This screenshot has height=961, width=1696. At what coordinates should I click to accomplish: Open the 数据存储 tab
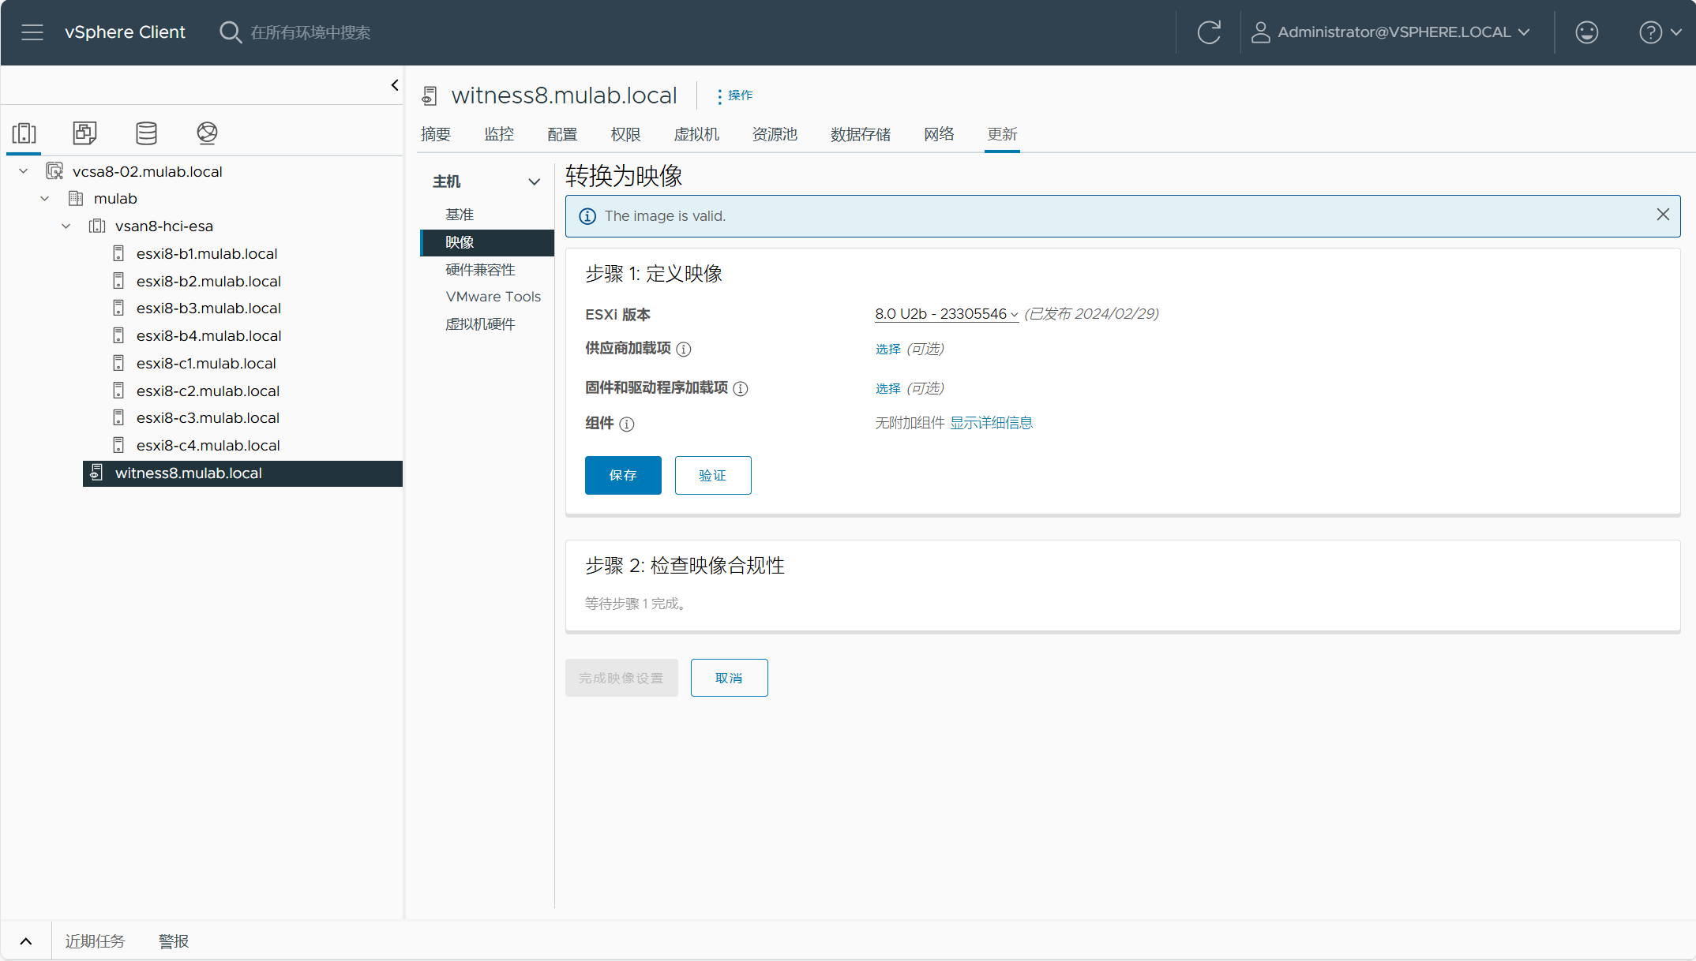click(x=861, y=134)
